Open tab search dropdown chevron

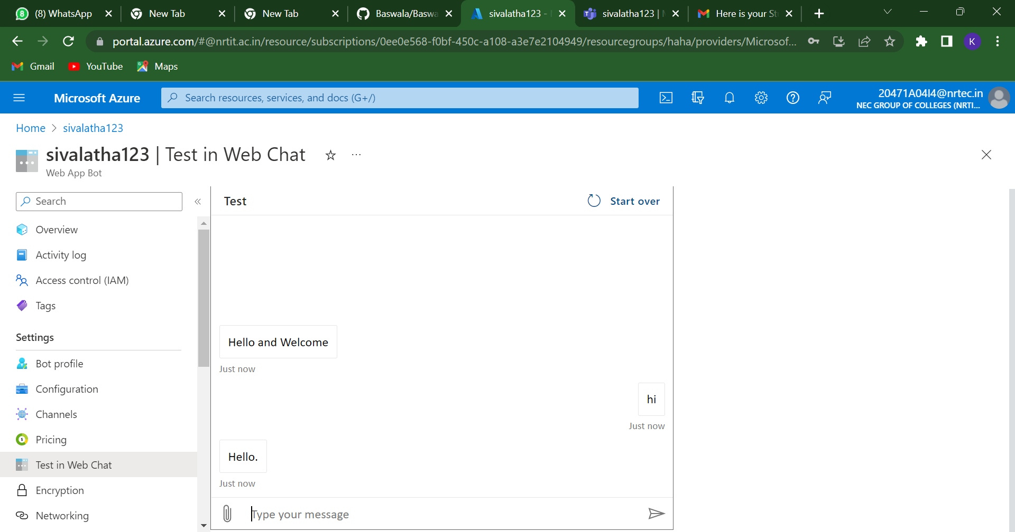click(x=888, y=12)
